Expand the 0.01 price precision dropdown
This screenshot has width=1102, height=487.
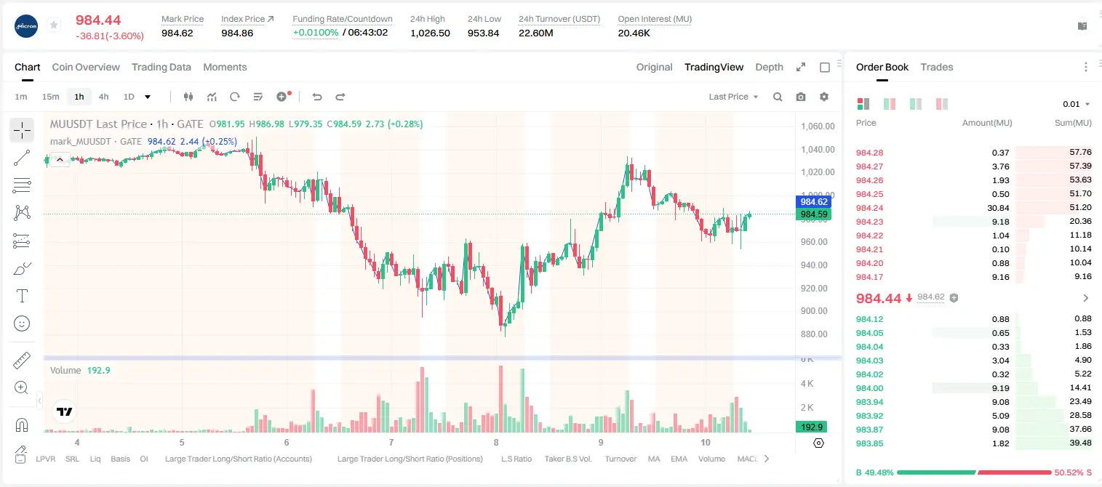pyautogui.click(x=1076, y=104)
